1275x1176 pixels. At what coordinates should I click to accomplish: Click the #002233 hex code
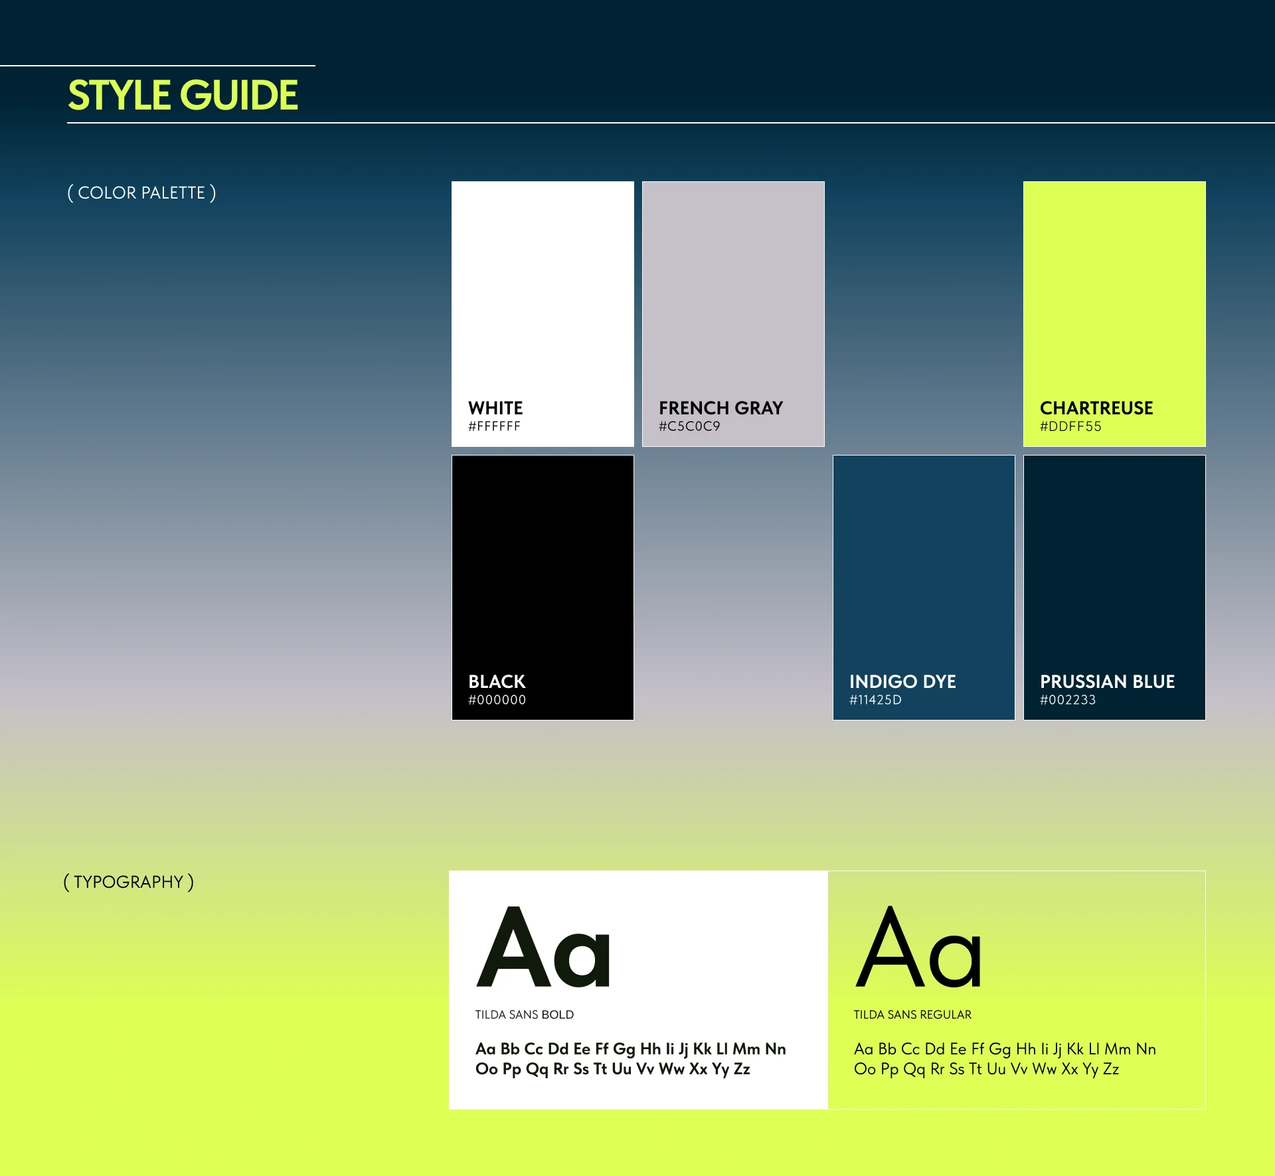coord(1068,700)
